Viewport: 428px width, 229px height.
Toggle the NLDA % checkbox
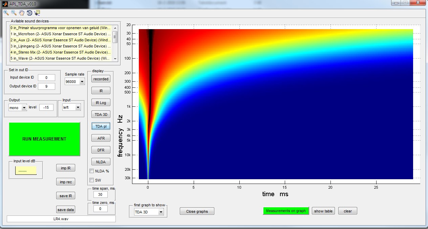tap(91, 171)
